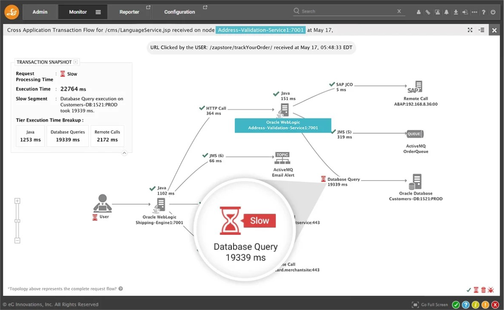
Task: Select the Address-Validation-Service1:7001 node label
Action: click(283, 125)
